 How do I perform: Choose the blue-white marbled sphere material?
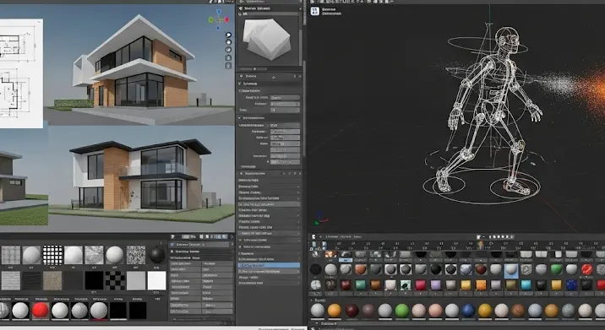466,269
